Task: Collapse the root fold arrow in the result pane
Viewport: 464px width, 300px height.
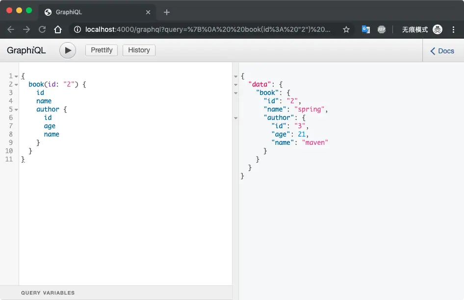Action: pyautogui.click(x=236, y=76)
